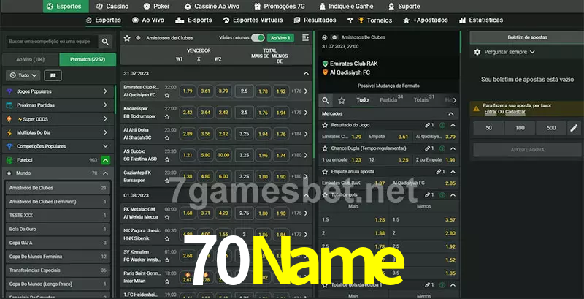Click the column layout icon beside Ao Vivo 1

pyautogui.click(x=304, y=37)
